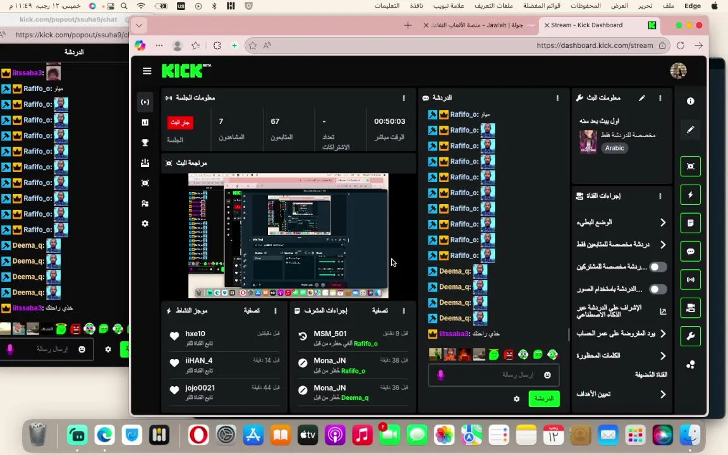Screen dimensions: 728x455
Task: Open the analytics bar-chart icon in the sidebar
Action: click(x=145, y=122)
